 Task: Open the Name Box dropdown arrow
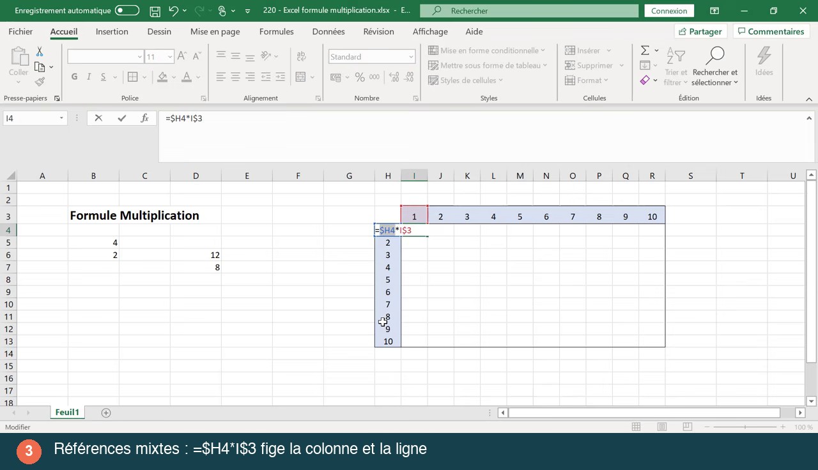click(x=61, y=118)
